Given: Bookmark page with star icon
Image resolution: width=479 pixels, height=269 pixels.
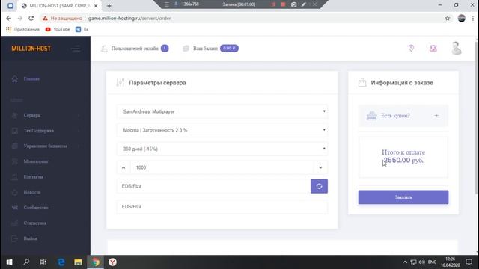Looking at the screenshot, I should point(448,18).
